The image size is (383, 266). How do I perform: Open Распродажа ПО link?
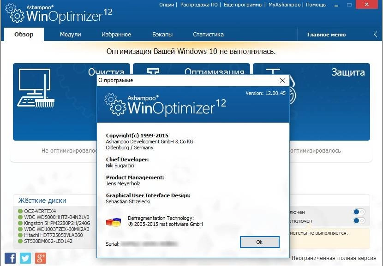click(x=199, y=5)
